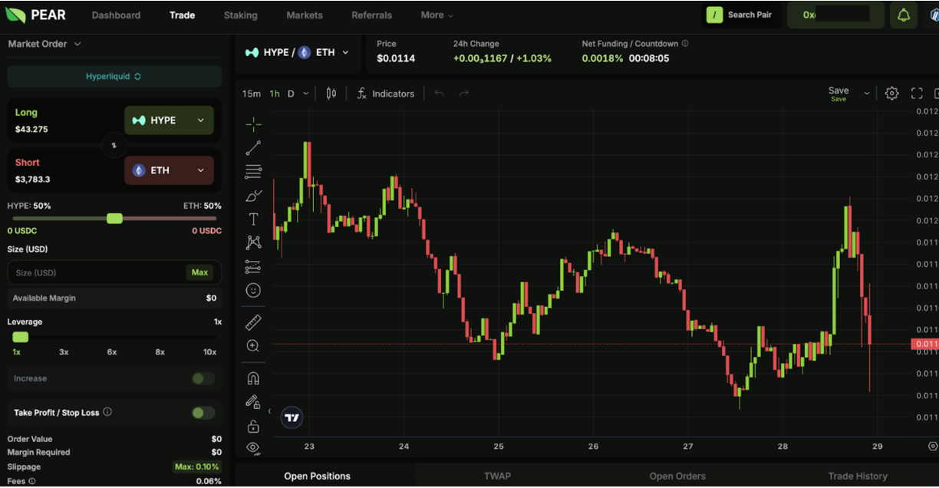Open the Search Pair button
This screenshot has width=939, height=488.
[740, 15]
